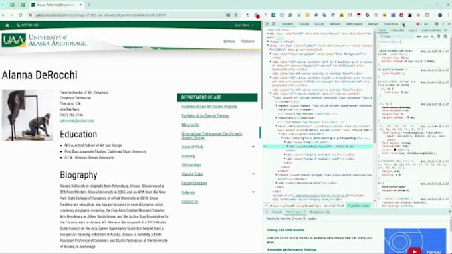Screen dimensions: 452x254
Task: Bookmark this page with star icon
Action: tap(236, 15)
